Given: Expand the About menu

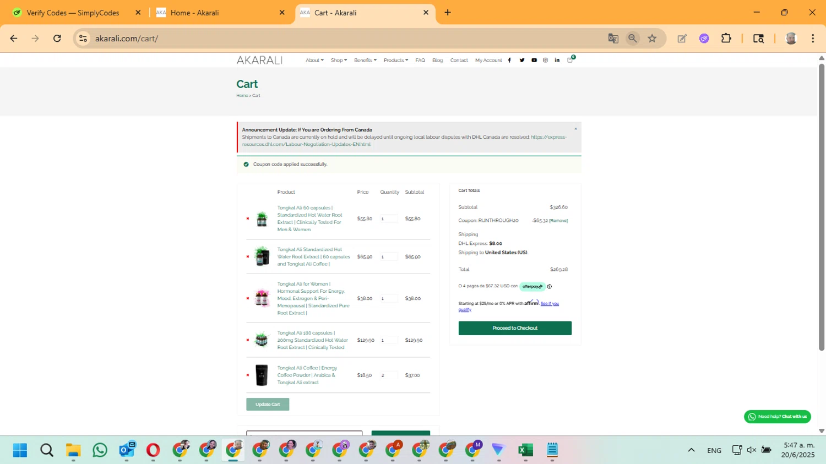Looking at the screenshot, I should pos(314,61).
